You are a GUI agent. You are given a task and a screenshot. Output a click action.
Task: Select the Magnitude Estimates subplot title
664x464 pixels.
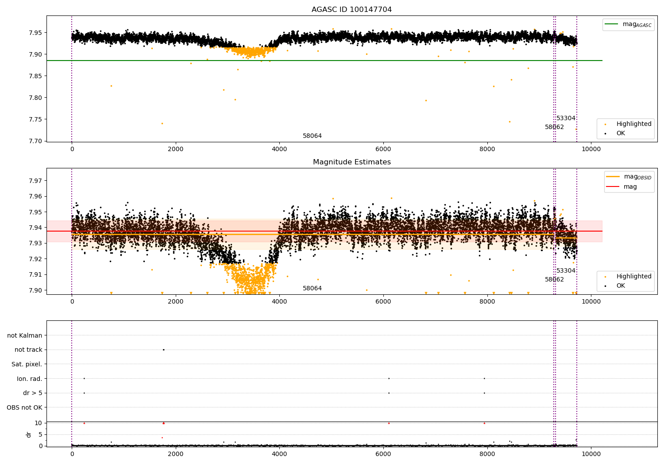(351, 162)
